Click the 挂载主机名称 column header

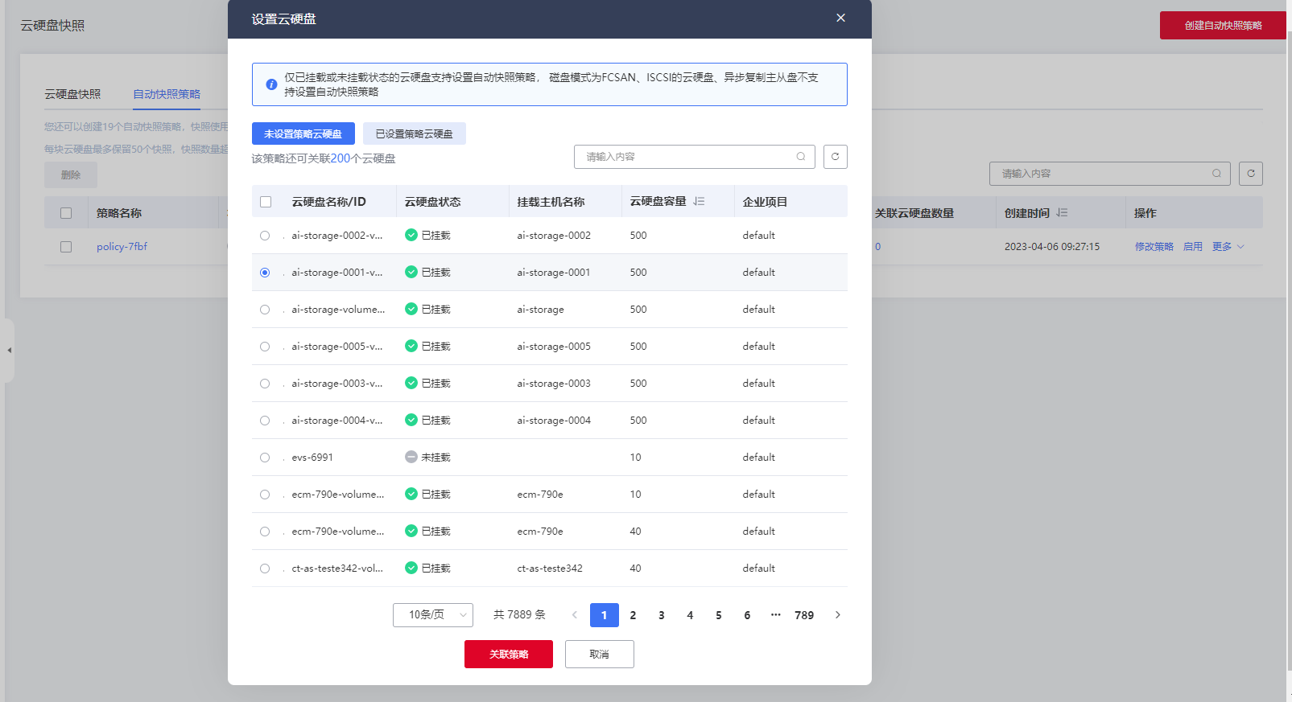551,202
